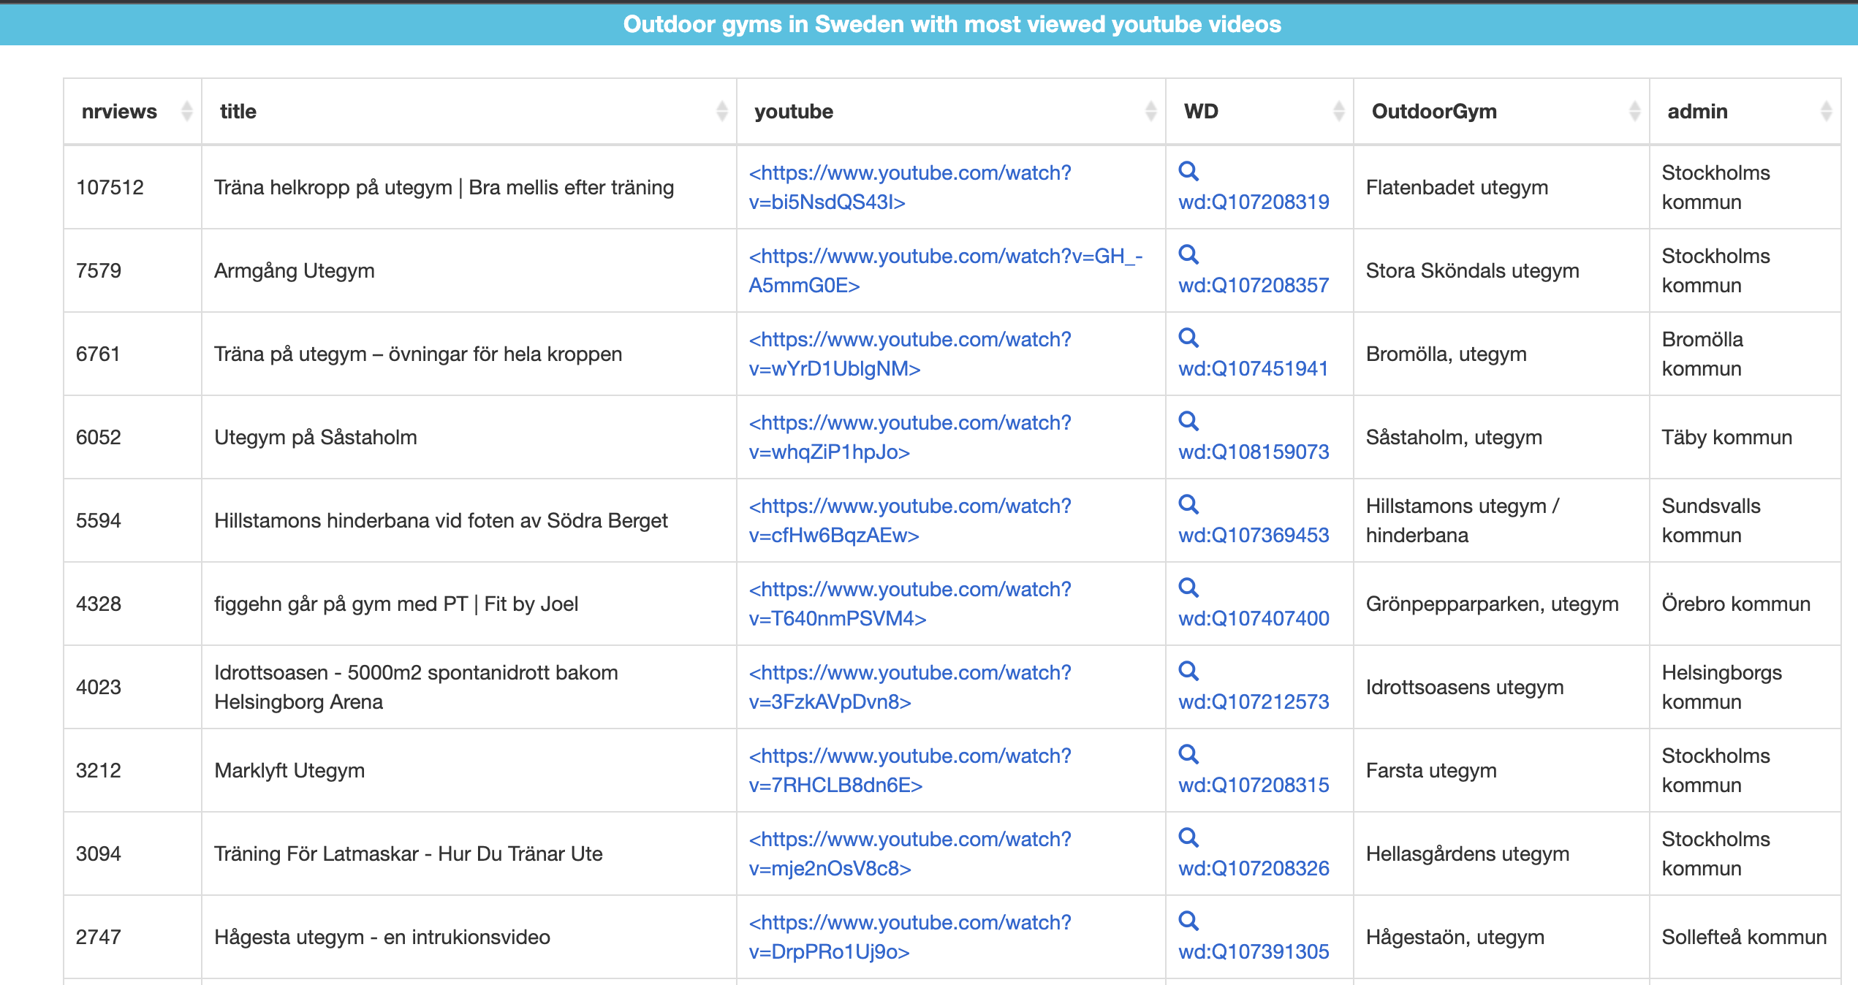Click magnifier icon in Hillstamons row

coord(1188,504)
